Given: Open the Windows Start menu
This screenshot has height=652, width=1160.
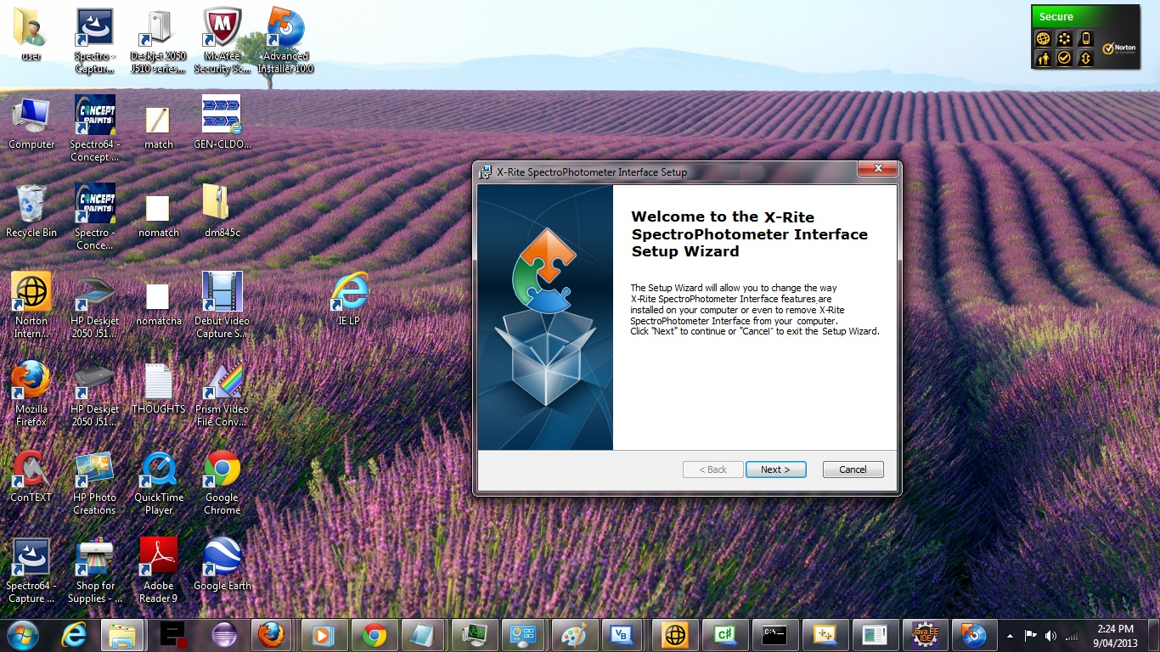Looking at the screenshot, I should [23, 634].
